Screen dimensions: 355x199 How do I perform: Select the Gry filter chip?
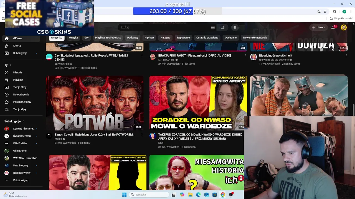click(87, 38)
